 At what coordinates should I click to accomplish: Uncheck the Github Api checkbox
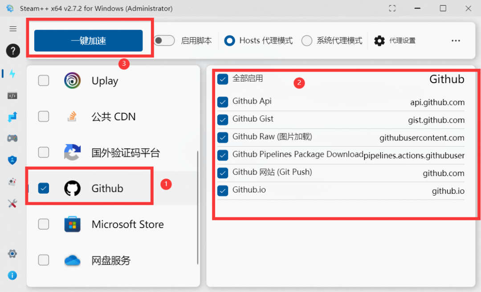coord(223,102)
